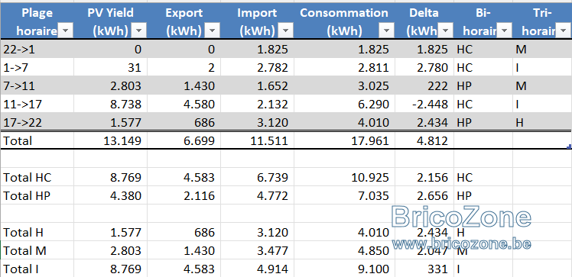Click the Total consumption cell 17.961

[x=344, y=140]
